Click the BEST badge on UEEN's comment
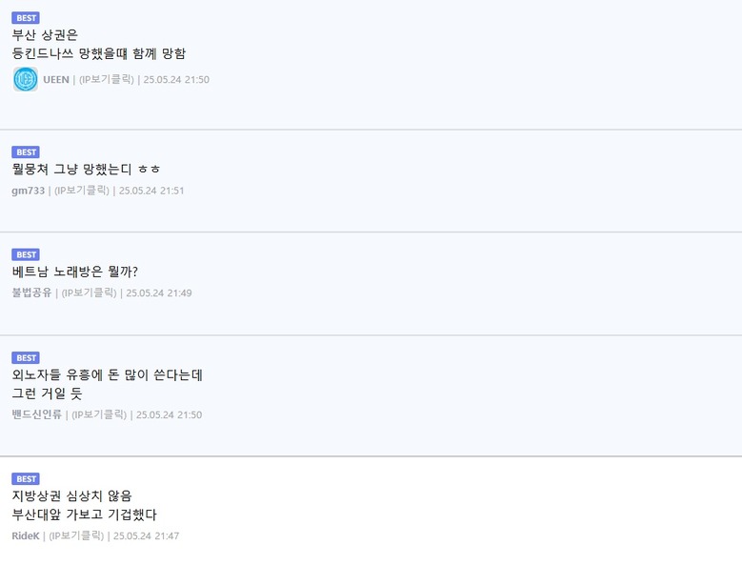This screenshot has height=565, width=742. tap(26, 18)
